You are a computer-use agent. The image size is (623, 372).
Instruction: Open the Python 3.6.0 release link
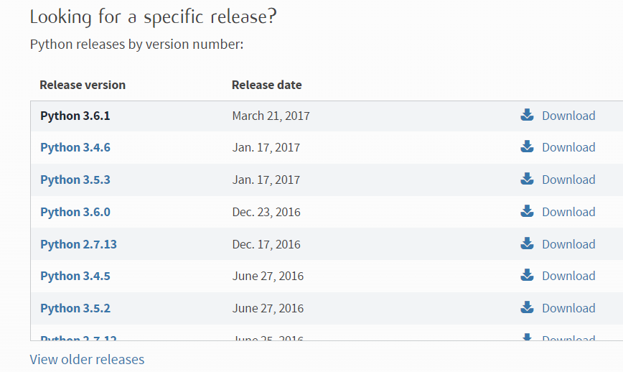point(75,212)
